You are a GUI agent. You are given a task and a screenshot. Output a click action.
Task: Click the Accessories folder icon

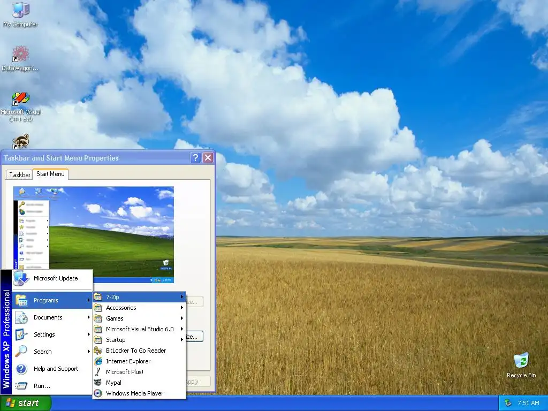tap(98, 308)
